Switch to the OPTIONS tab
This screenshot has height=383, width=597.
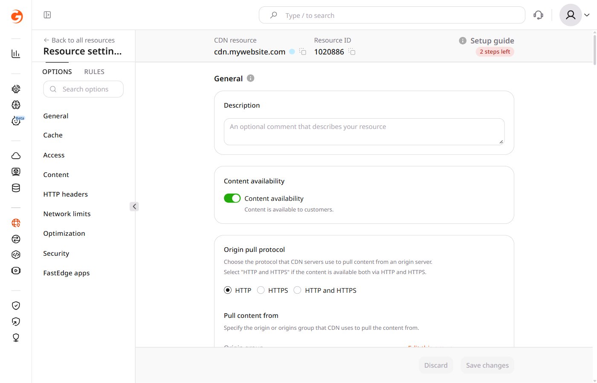57,71
